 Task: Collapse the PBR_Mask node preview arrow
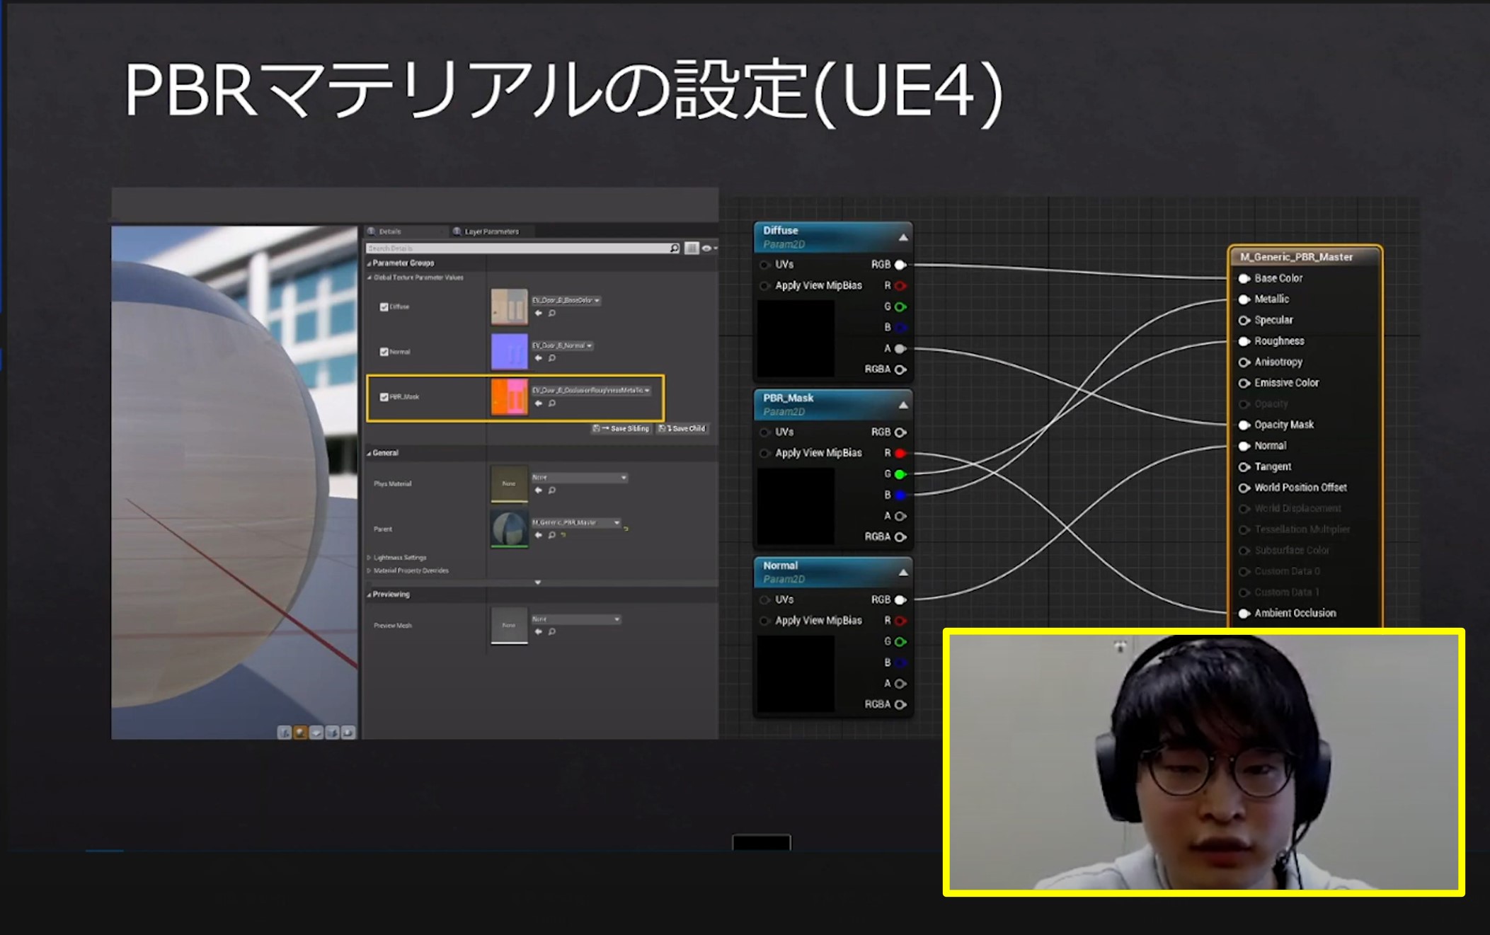[903, 406]
